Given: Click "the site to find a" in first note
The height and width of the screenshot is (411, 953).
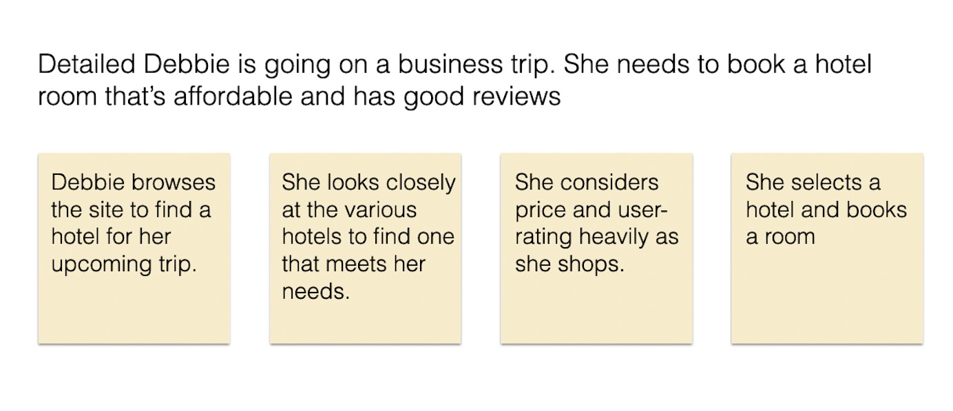Looking at the screenshot, I should tap(131, 210).
